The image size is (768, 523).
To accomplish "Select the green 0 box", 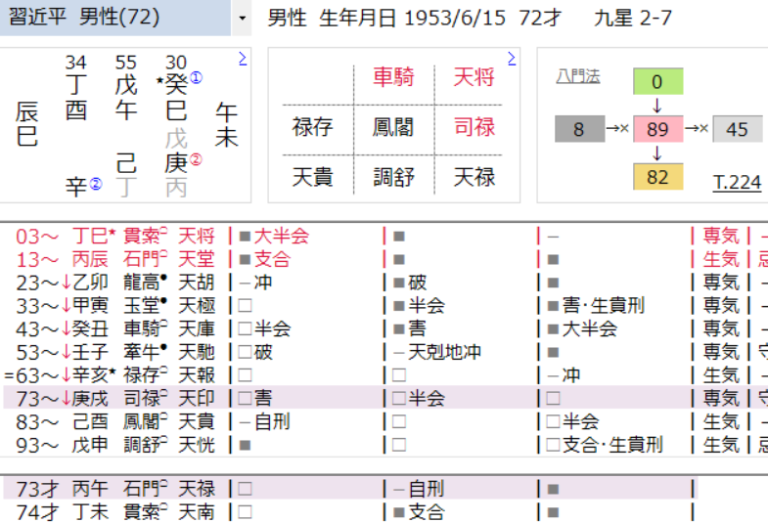I will pos(657,81).
